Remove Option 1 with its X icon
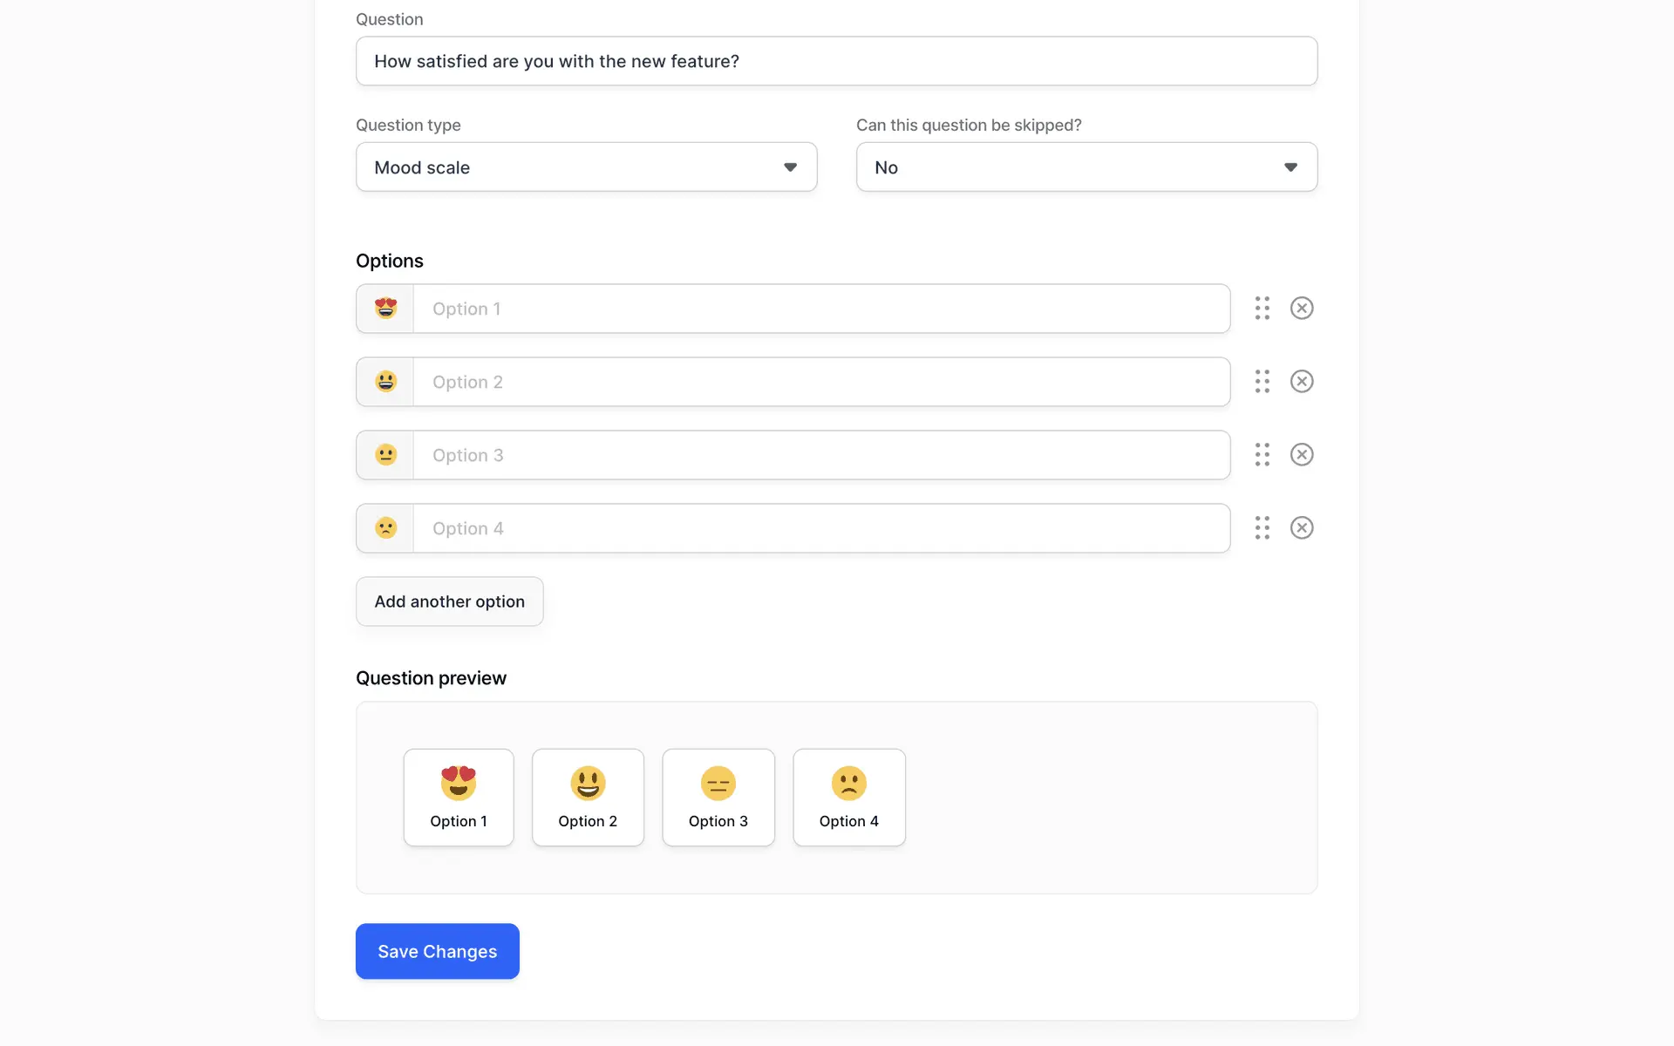1674x1046 pixels. (x=1302, y=309)
